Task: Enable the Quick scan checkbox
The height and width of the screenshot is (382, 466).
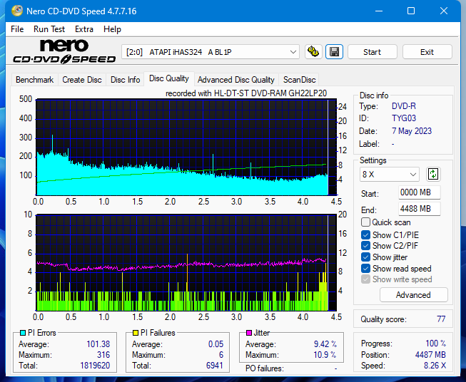Action: tap(366, 222)
